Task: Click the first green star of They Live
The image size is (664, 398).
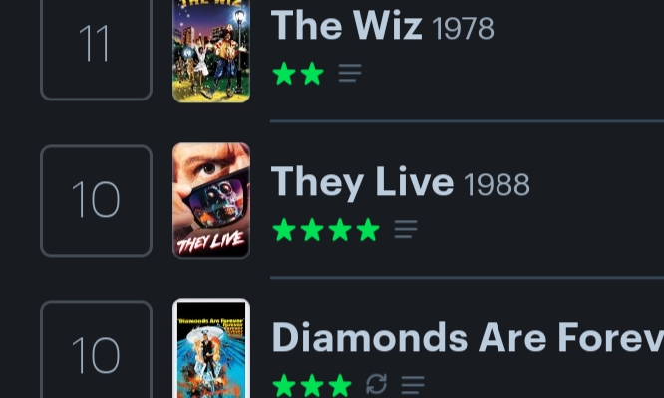Action: 284,230
